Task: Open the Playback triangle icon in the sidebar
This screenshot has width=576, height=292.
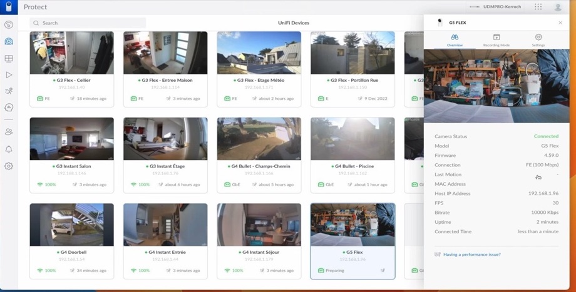Action: pyautogui.click(x=9, y=75)
